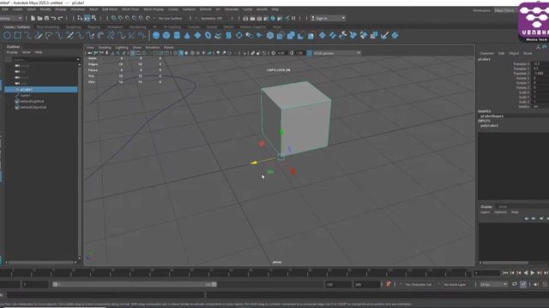Select the pencil curve tool shelf icon
Image resolution: width=549 pixels, height=308 pixels.
38,35
